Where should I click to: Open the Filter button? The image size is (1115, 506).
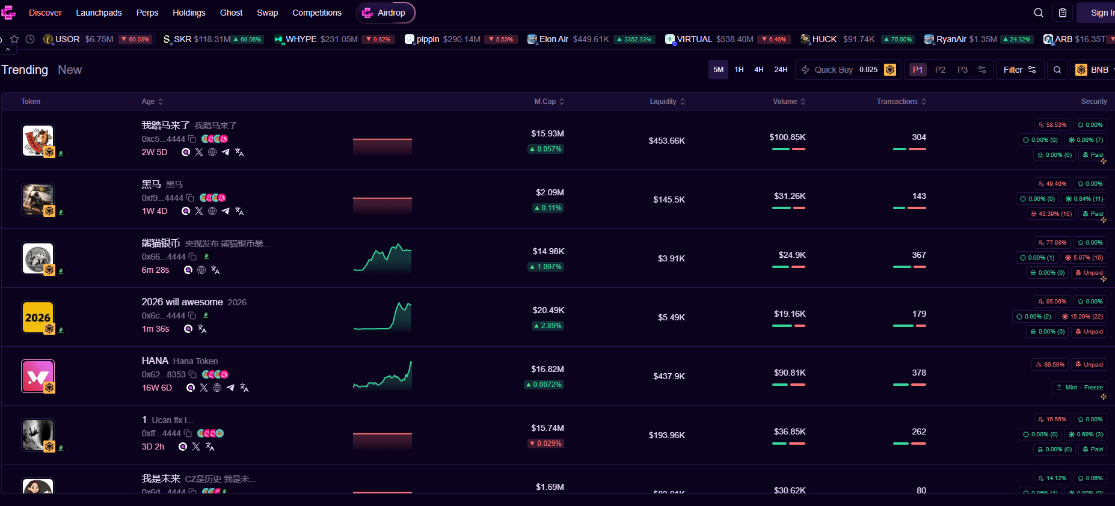click(1019, 70)
